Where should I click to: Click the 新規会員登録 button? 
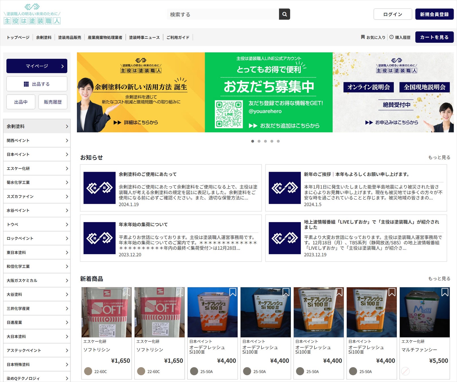click(434, 14)
